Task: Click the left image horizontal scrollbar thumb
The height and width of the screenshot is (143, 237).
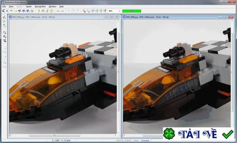Action: tap(55, 135)
